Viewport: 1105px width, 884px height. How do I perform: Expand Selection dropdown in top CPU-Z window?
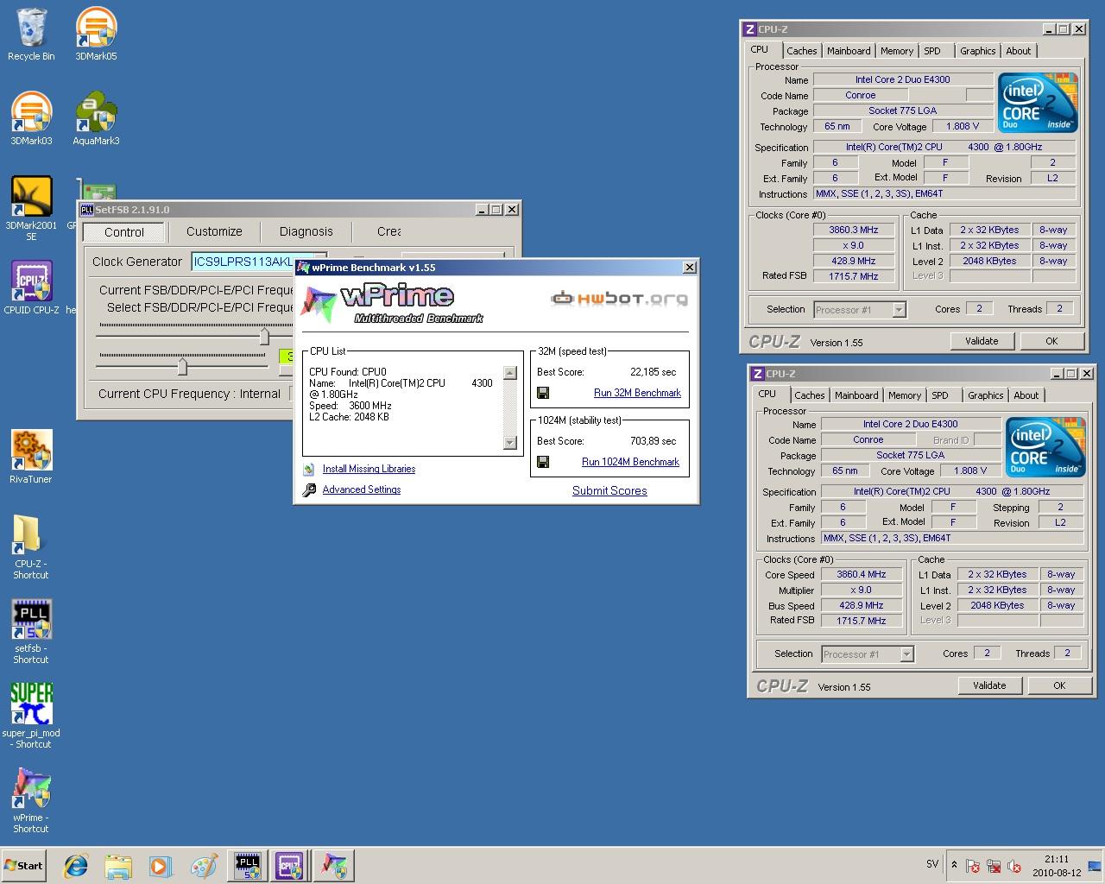click(x=899, y=310)
